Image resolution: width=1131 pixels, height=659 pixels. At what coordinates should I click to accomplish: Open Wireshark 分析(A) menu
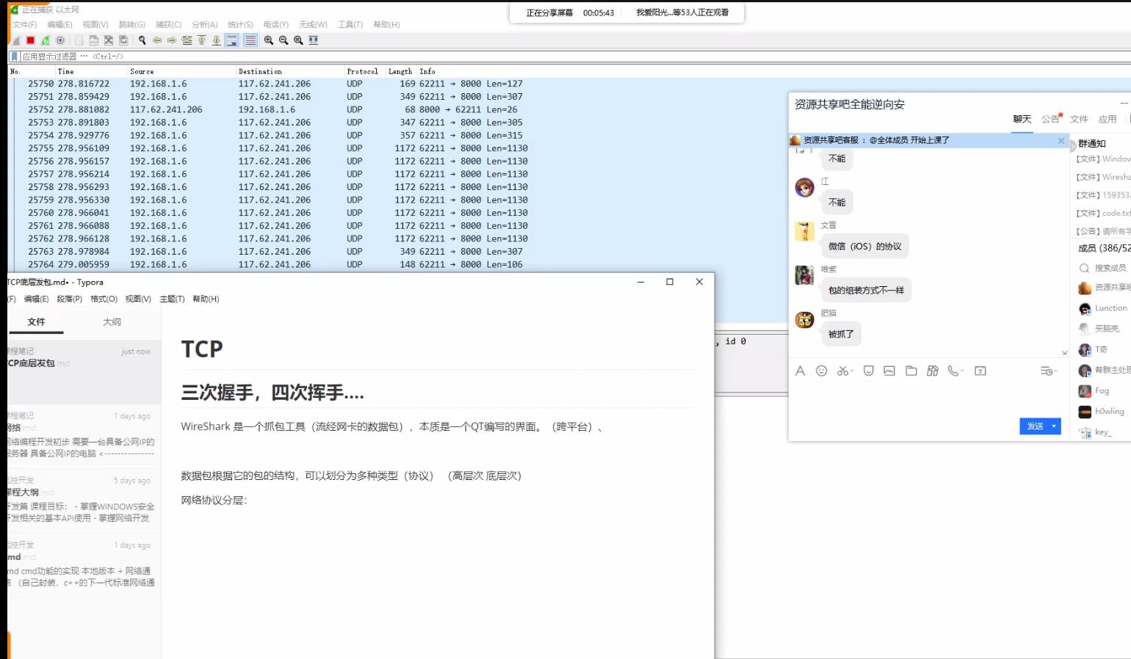[x=204, y=24]
